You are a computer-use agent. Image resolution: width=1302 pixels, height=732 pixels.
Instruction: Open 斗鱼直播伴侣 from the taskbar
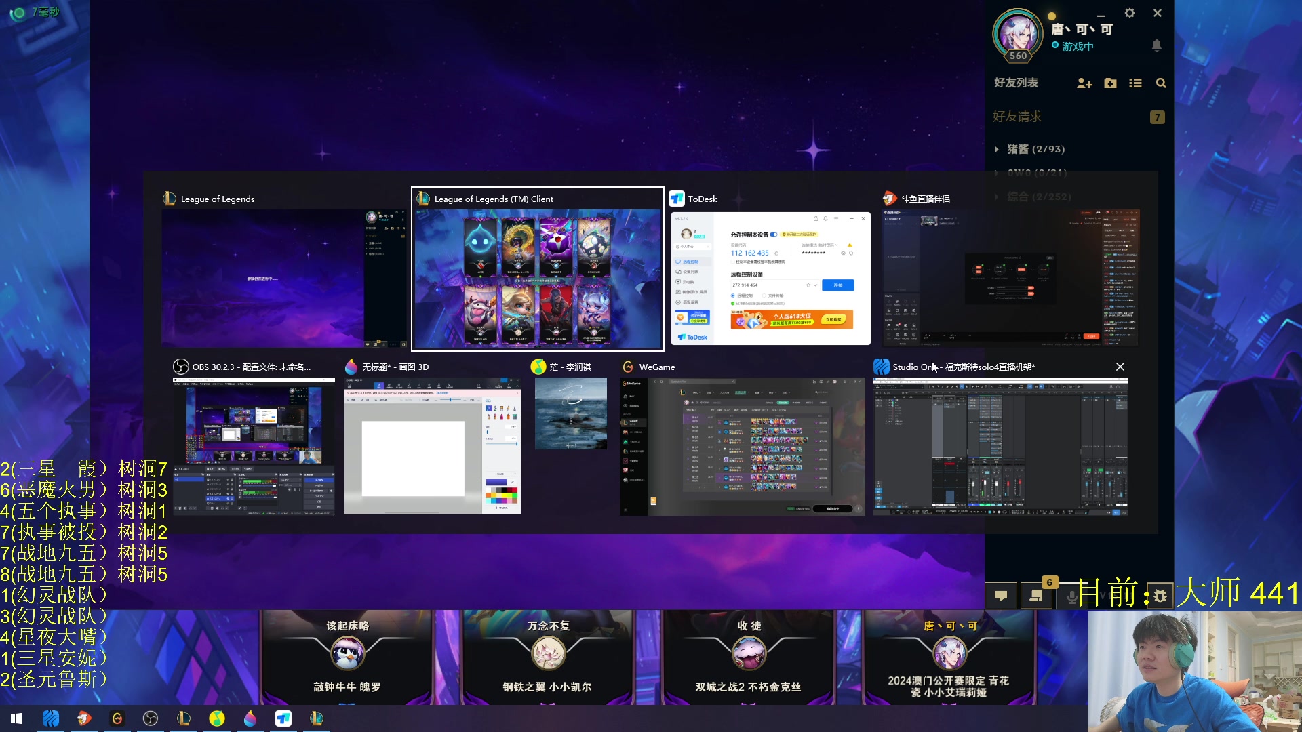click(x=84, y=718)
